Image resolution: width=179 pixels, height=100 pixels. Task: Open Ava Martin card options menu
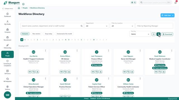point(45,51)
